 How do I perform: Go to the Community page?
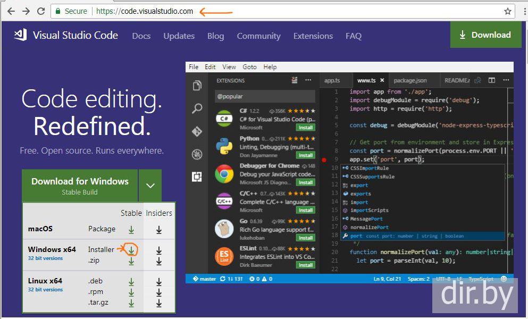(x=258, y=36)
